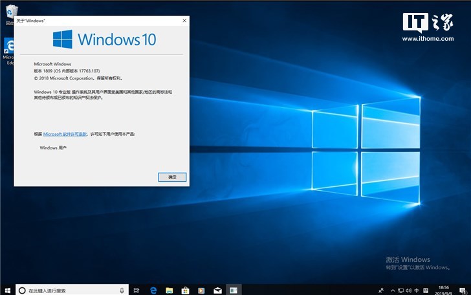Open the volume speaker tray icon
The height and width of the screenshot is (295, 471).
click(408, 290)
